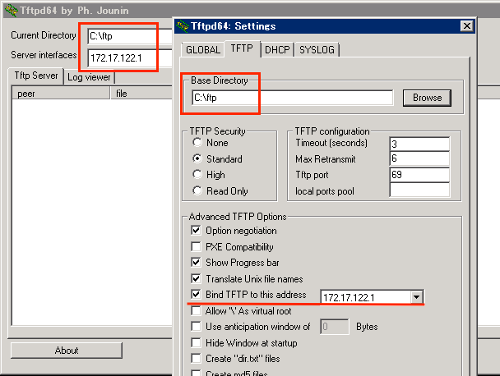Viewport: 500px width, 376px height.
Task: Click the peer column header
Action: coord(61,94)
